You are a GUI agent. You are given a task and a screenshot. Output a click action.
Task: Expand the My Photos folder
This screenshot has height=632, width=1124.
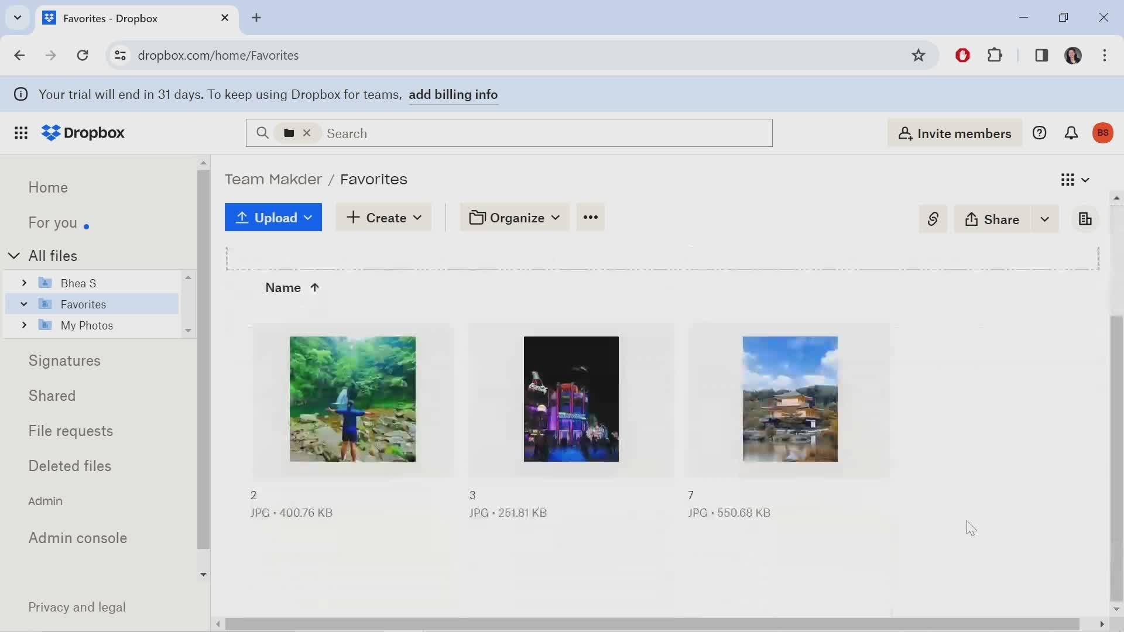24,325
